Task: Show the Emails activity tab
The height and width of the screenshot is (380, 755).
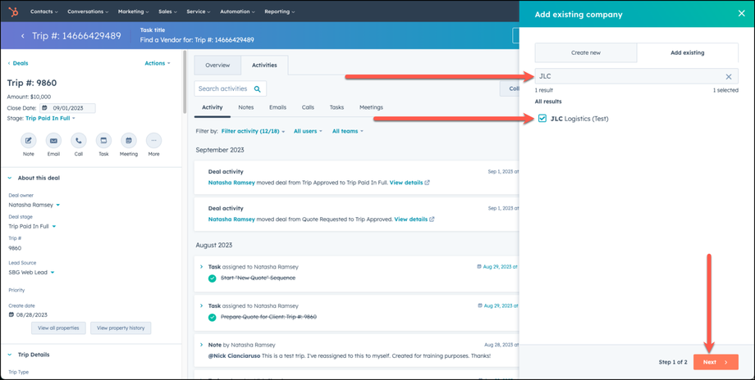Action: pos(278,107)
